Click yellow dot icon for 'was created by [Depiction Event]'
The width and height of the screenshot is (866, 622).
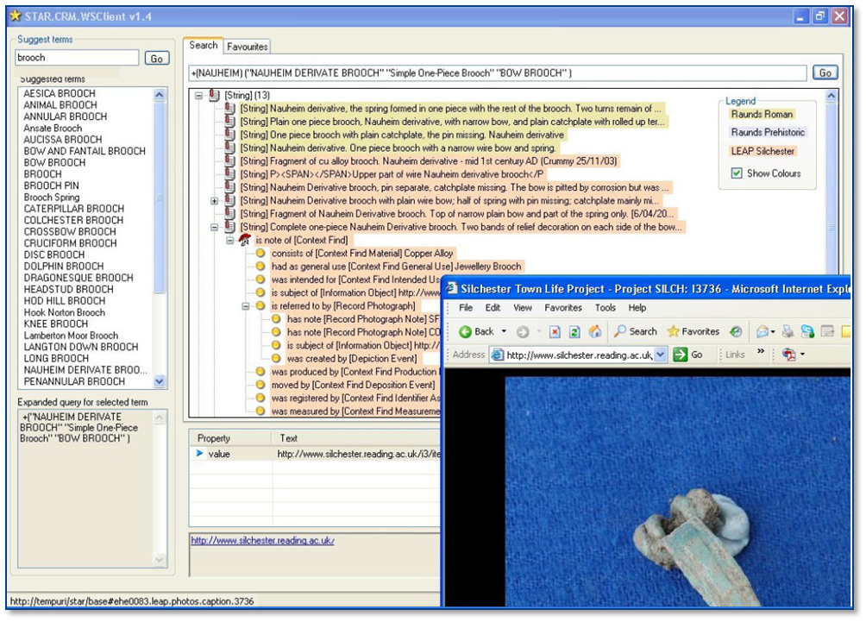pos(276,359)
